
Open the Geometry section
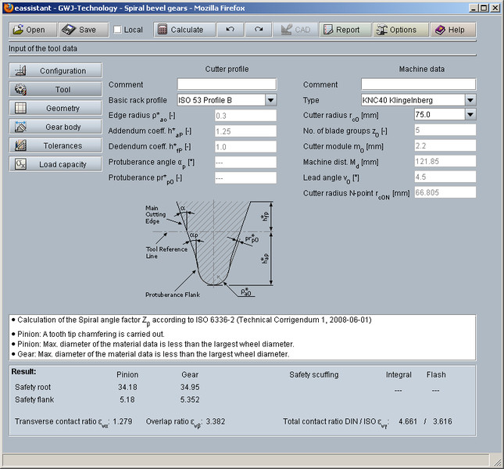(56, 108)
